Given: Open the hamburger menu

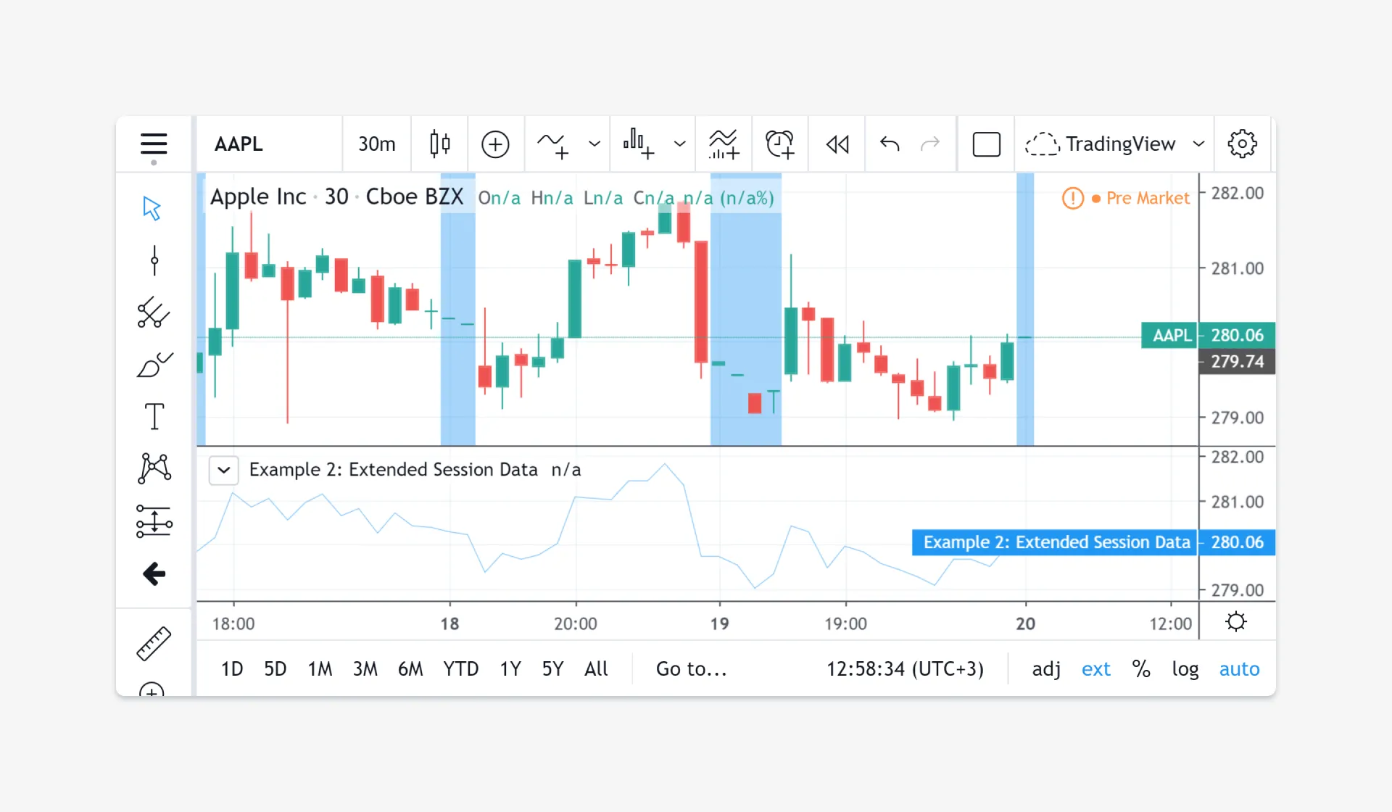Looking at the screenshot, I should point(153,144).
